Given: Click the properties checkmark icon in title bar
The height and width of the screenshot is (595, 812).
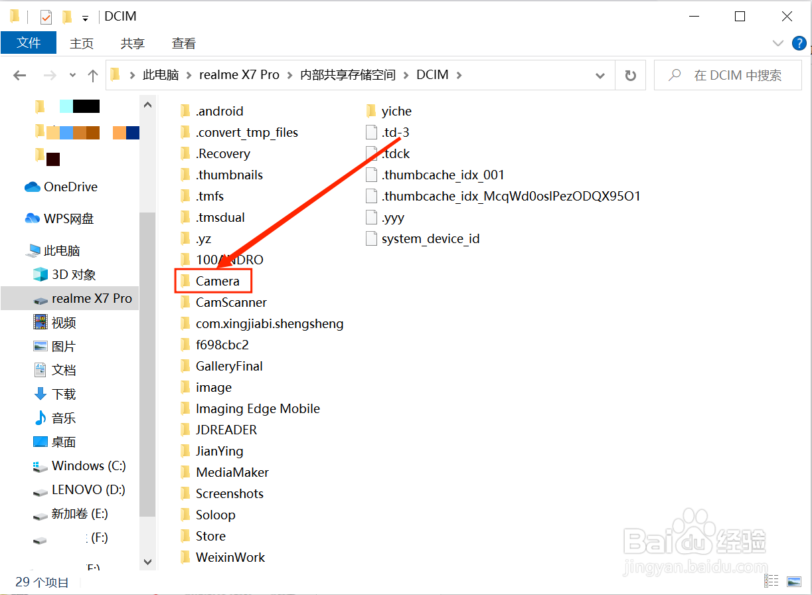Looking at the screenshot, I should pyautogui.click(x=46, y=17).
